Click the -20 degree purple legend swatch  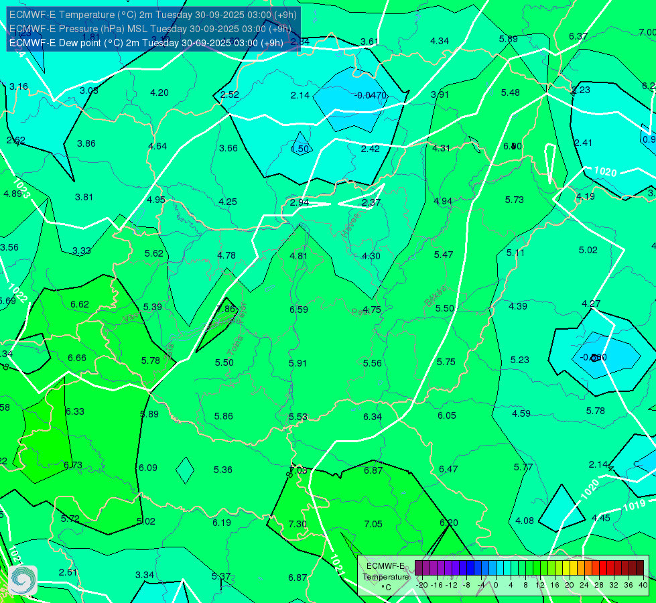coord(419,568)
